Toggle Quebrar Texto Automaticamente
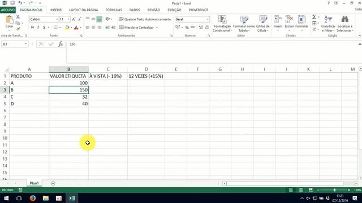Image resolution: width=362 pixels, height=203 pixels. (145, 19)
